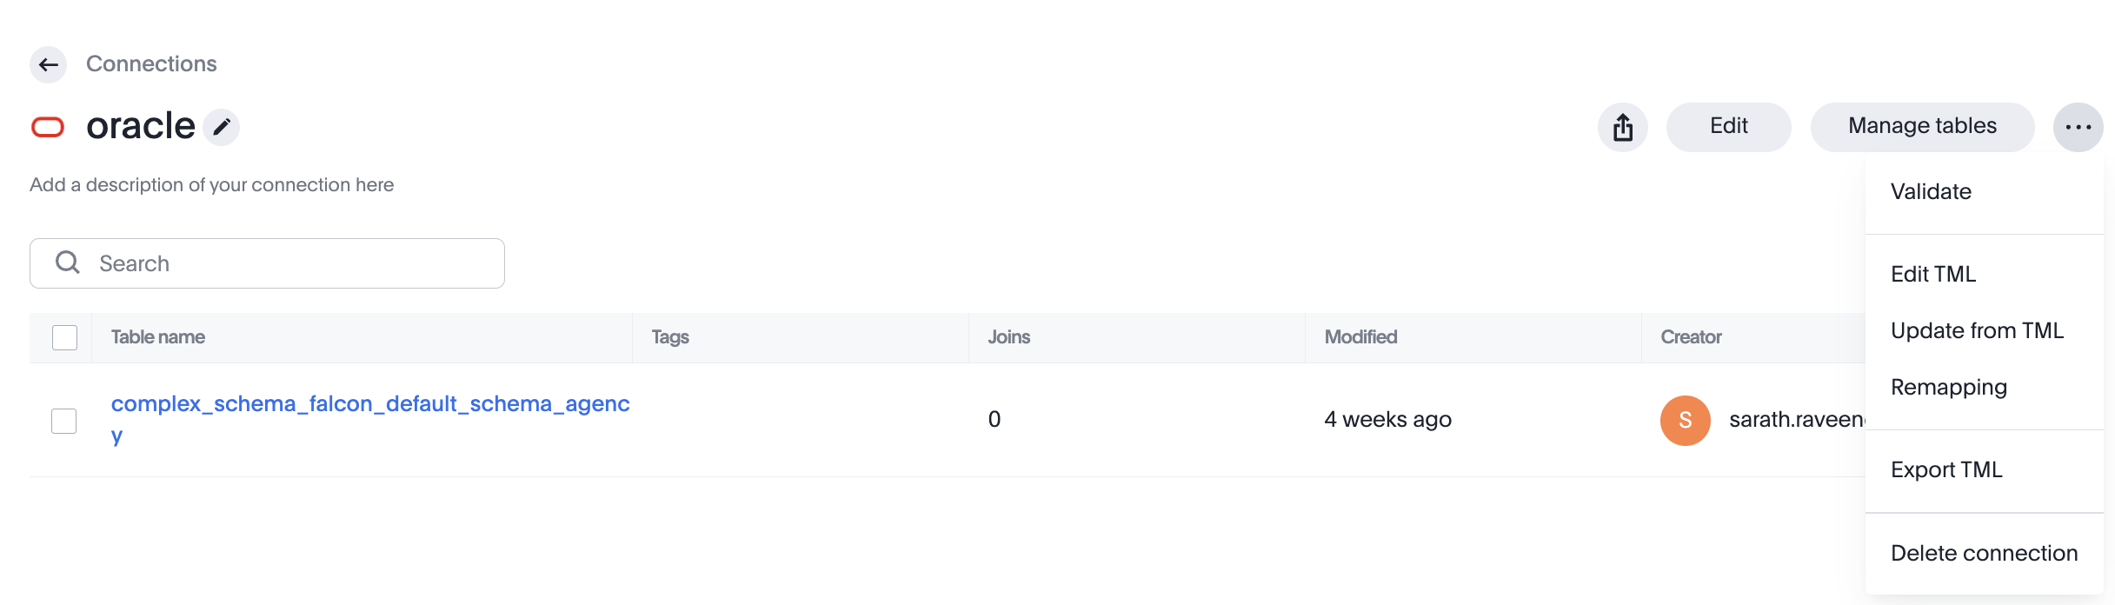Select Delete connection menu item

[1984, 553]
